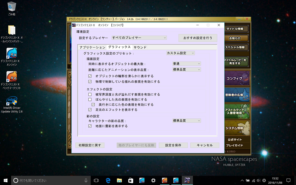Open the Settings gear on the taskbar

pyautogui.click(x=153, y=180)
